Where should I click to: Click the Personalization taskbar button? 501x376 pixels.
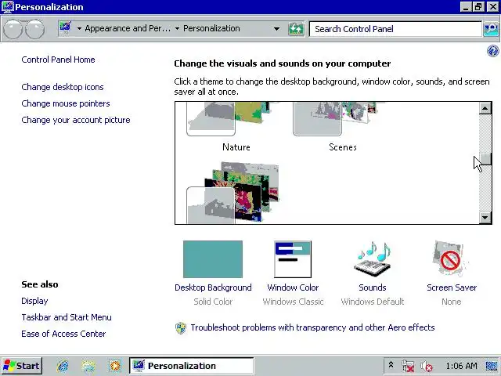tap(191, 366)
